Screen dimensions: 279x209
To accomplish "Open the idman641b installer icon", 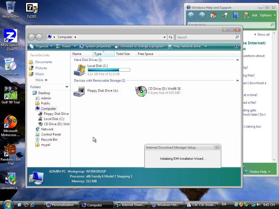I will pos(11,181).
